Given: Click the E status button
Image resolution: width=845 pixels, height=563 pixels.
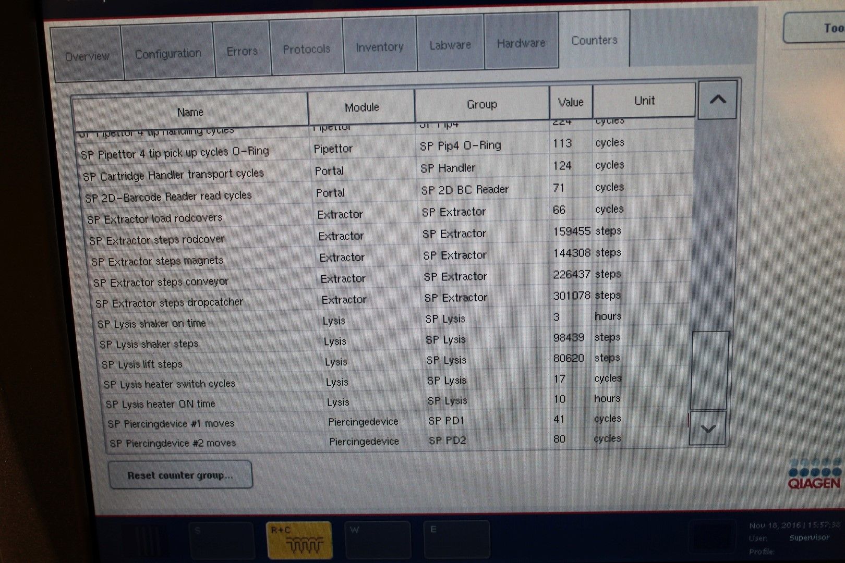Looking at the screenshot, I should (457, 540).
